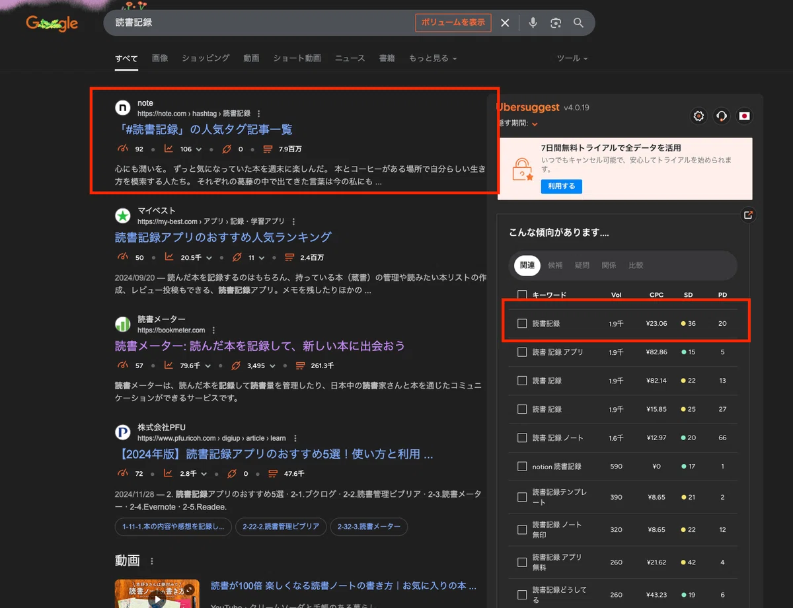This screenshot has width=793, height=608.
Task: Click the 2-22-2.読書管理ビブリア chip
Action: (281, 527)
